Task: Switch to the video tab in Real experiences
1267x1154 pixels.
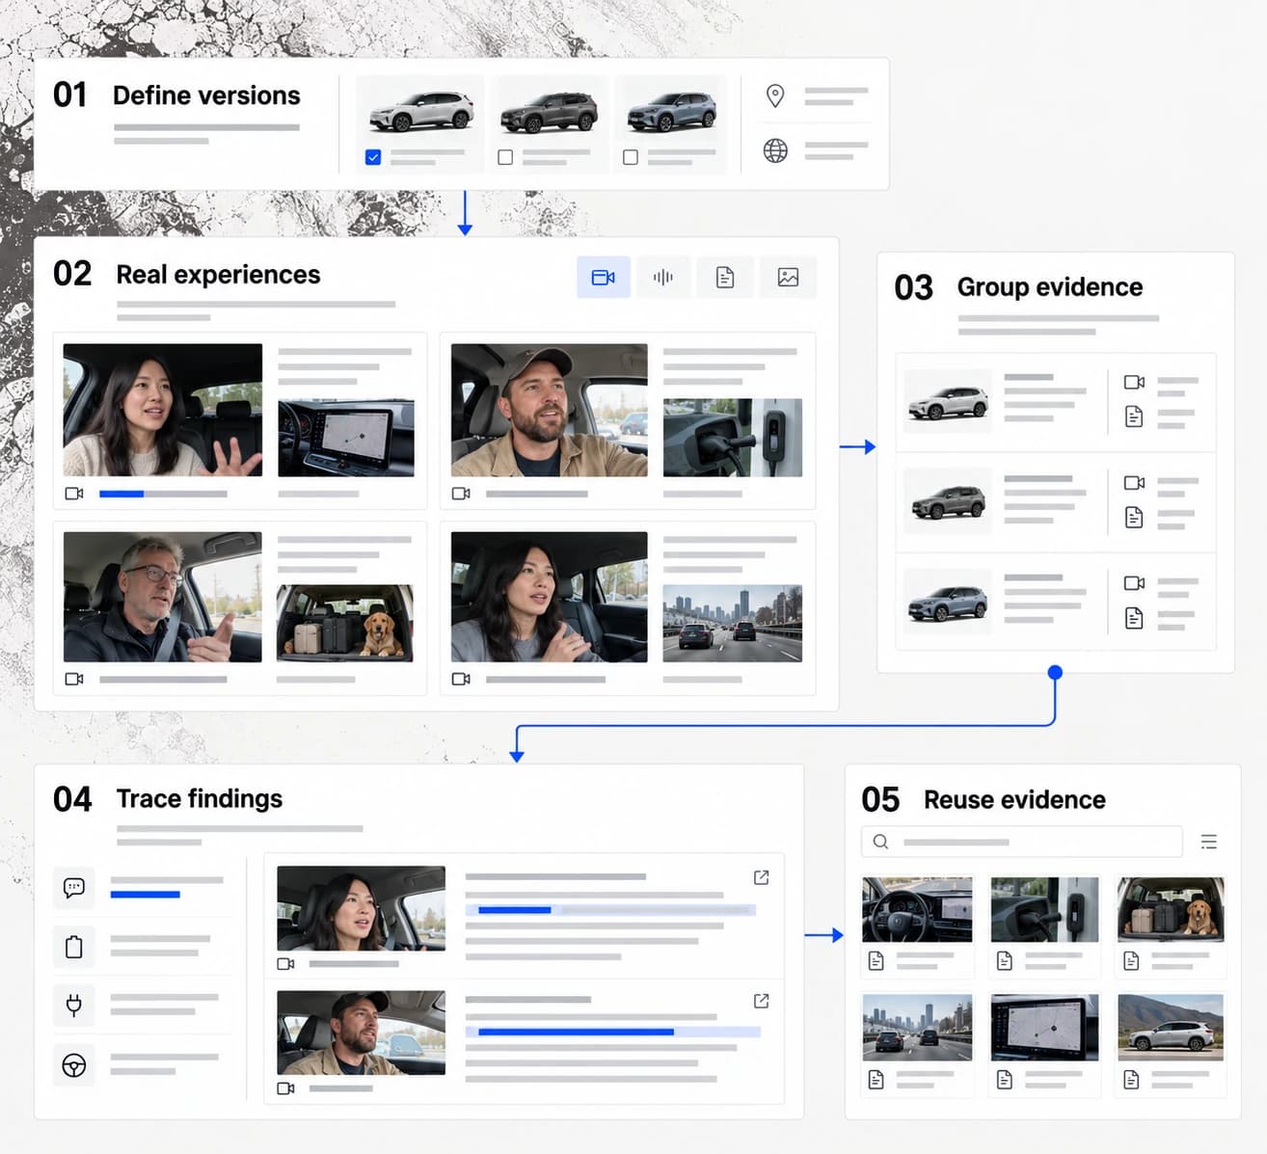Action: (x=604, y=278)
